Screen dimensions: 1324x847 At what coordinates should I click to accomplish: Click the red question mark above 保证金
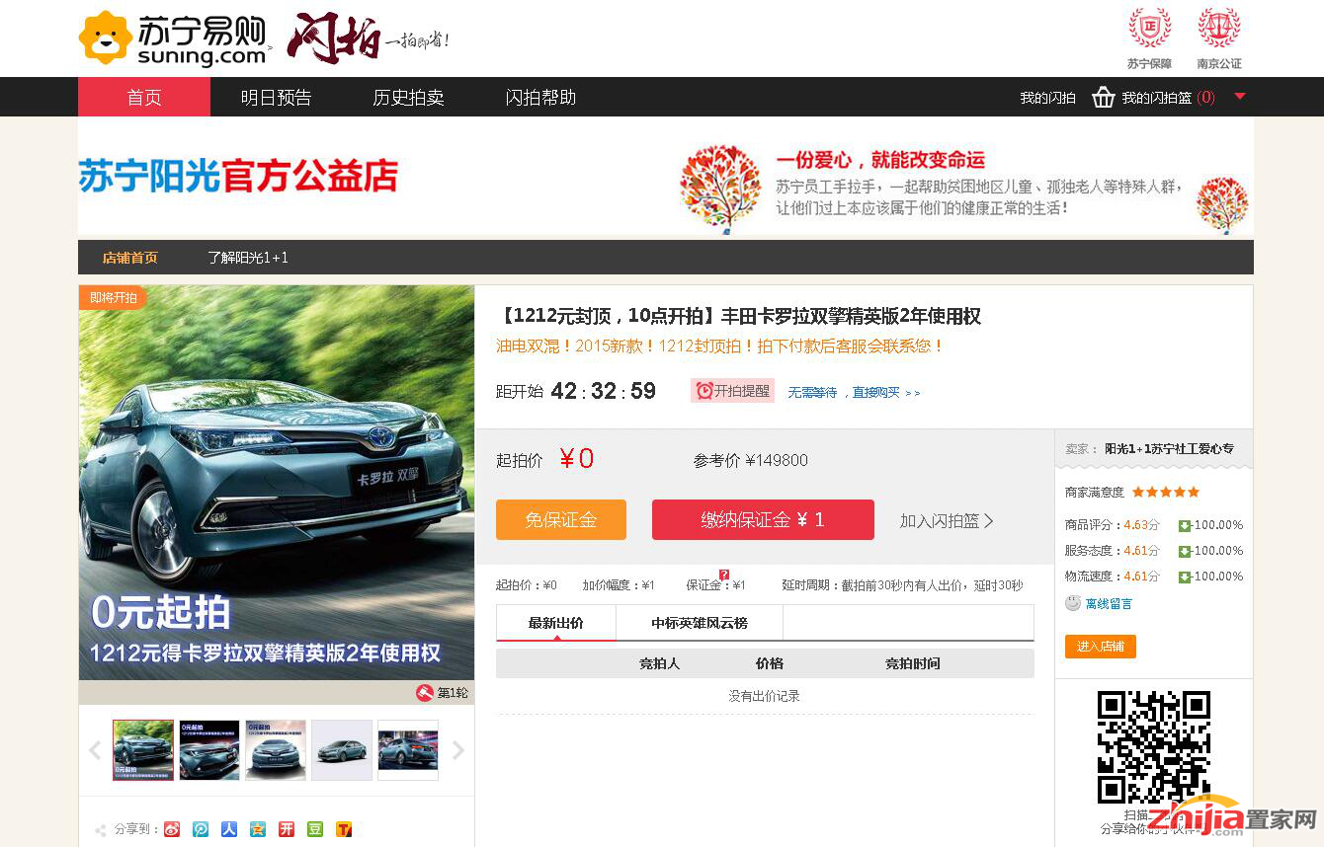724,575
